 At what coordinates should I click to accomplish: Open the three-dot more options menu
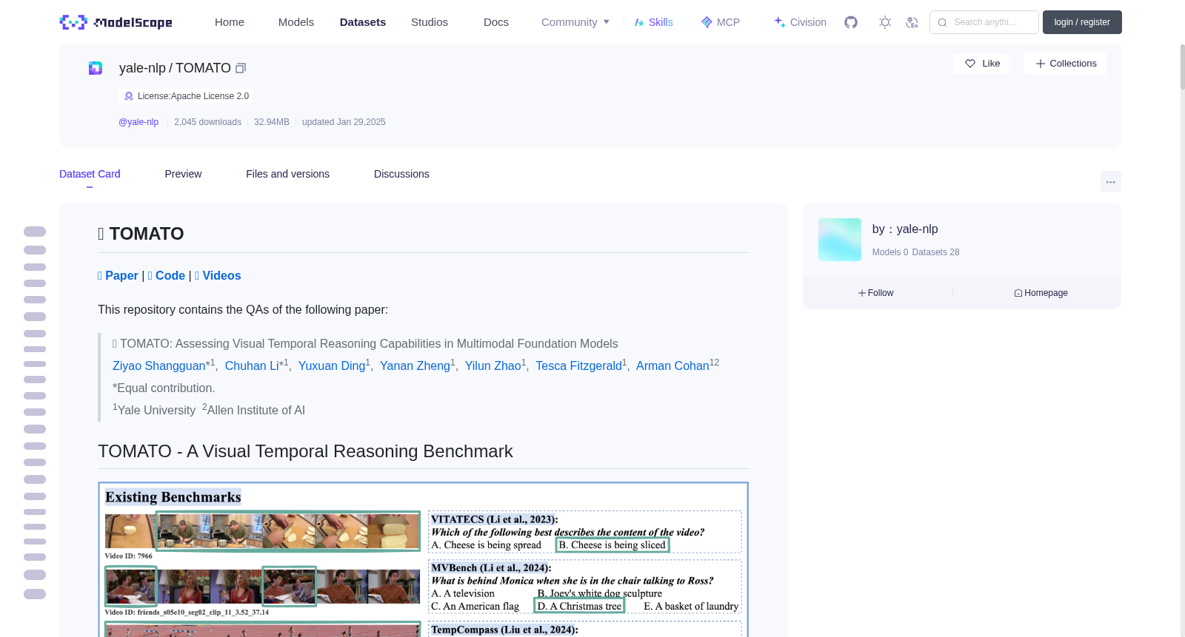click(1110, 181)
